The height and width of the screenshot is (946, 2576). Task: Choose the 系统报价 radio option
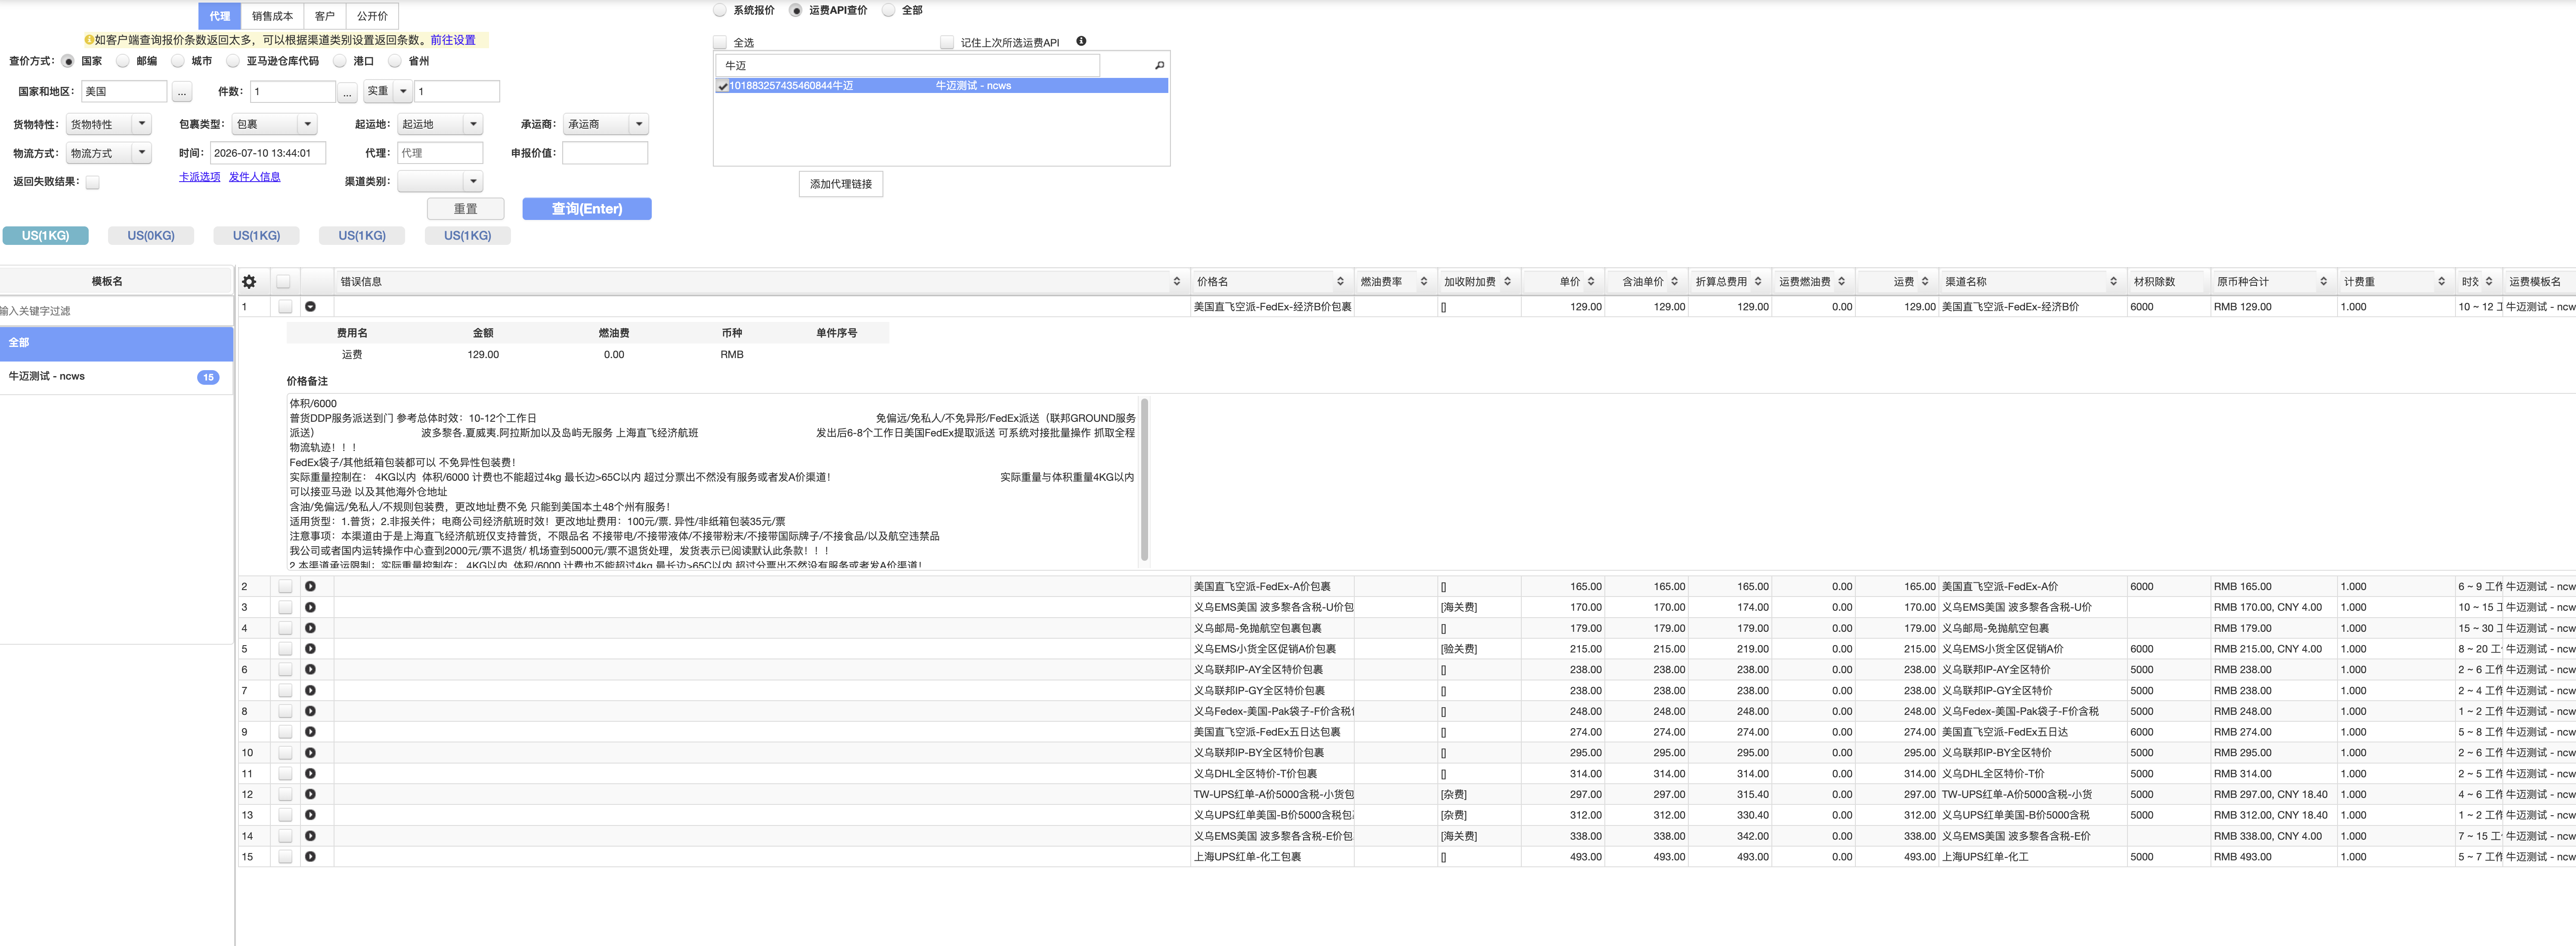tap(720, 10)
